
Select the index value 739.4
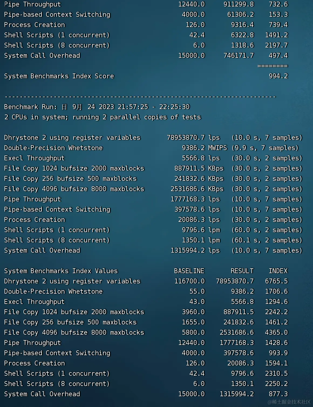[278, 25]
